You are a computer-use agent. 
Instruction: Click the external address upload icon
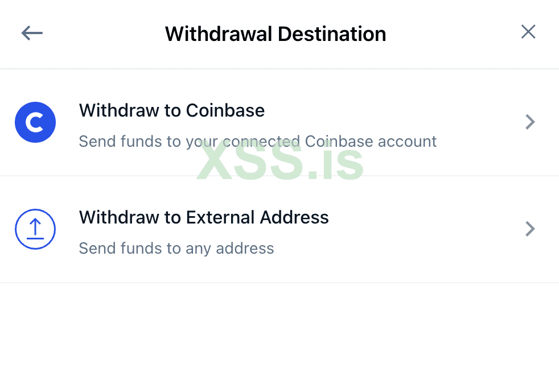coord(35,229)
